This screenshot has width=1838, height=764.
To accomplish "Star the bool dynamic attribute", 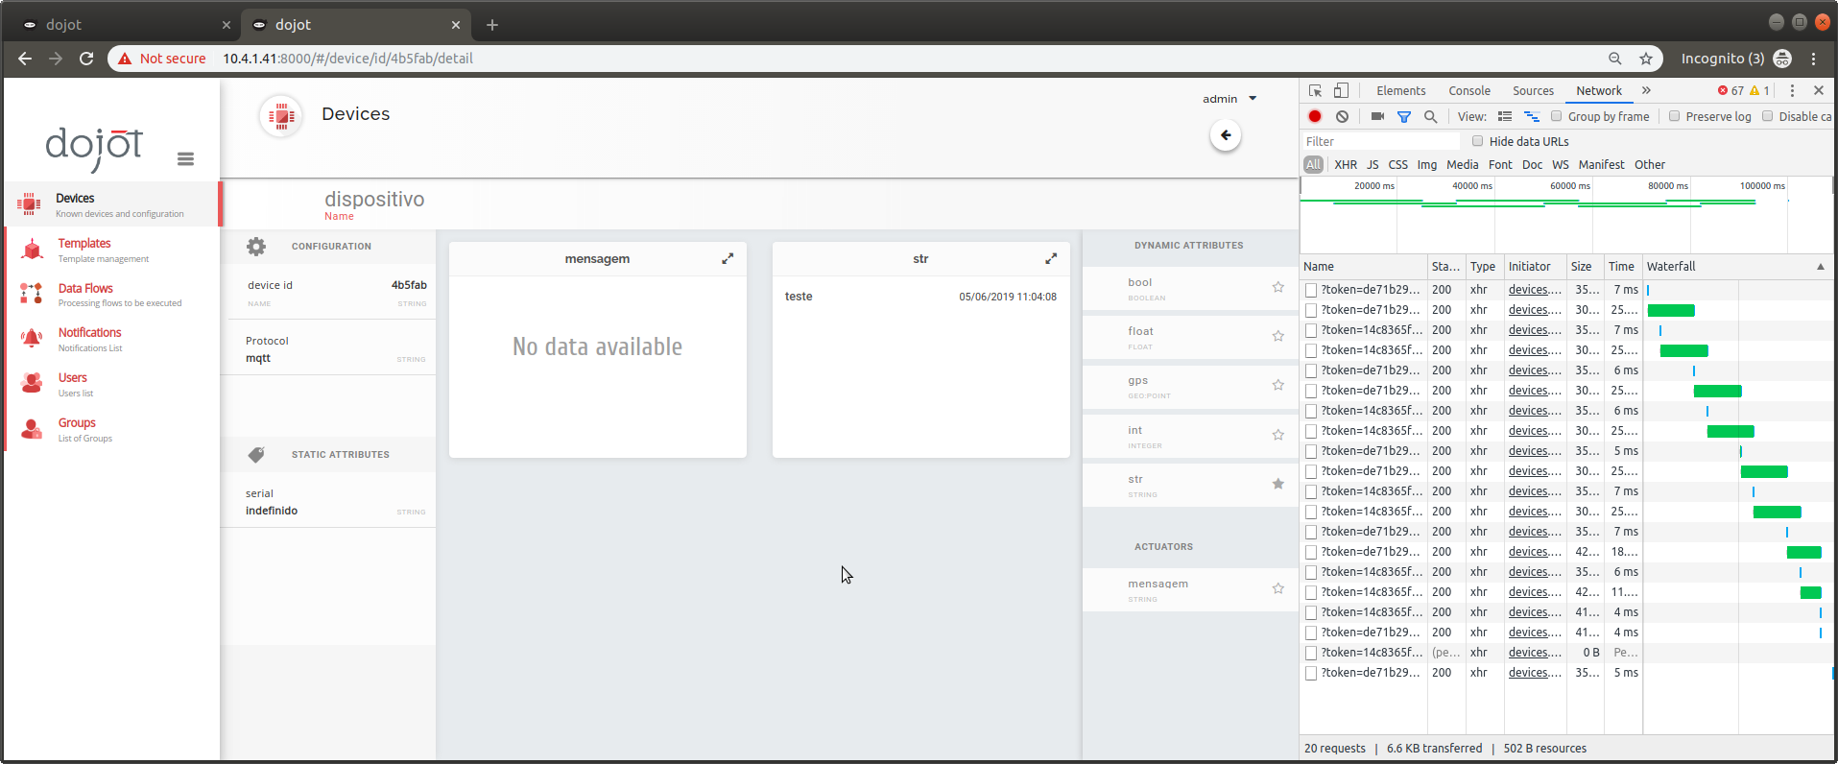I will (1278, 287).
